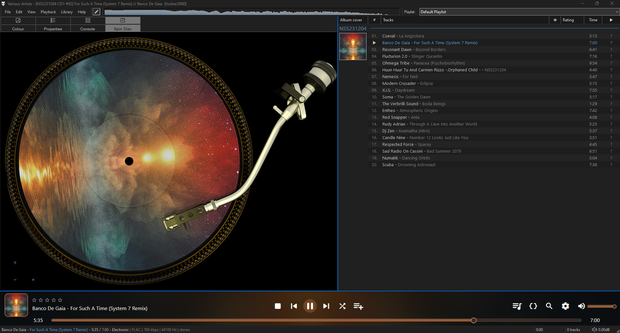Click the rating '?' for Numatik row
The image size is (620, 333).
611,158
